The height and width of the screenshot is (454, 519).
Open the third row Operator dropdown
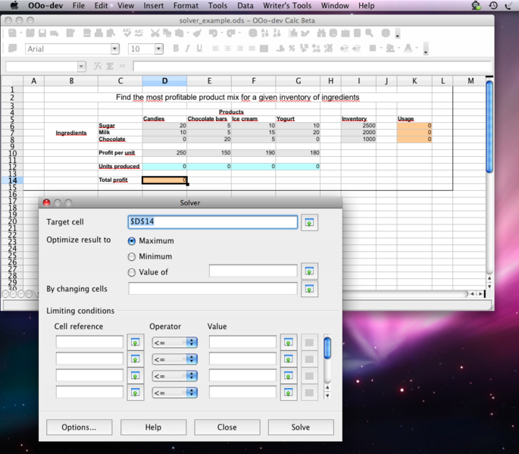click(x=175, y=376)
